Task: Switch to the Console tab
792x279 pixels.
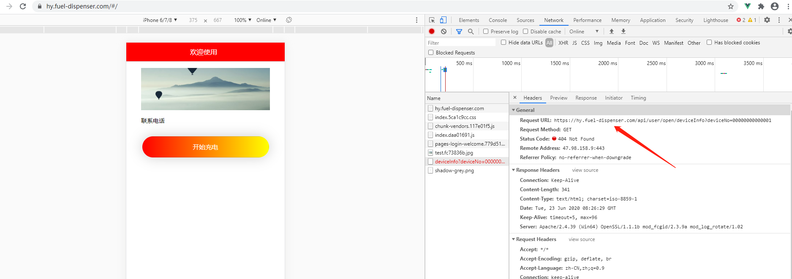Action: [498, 20]
